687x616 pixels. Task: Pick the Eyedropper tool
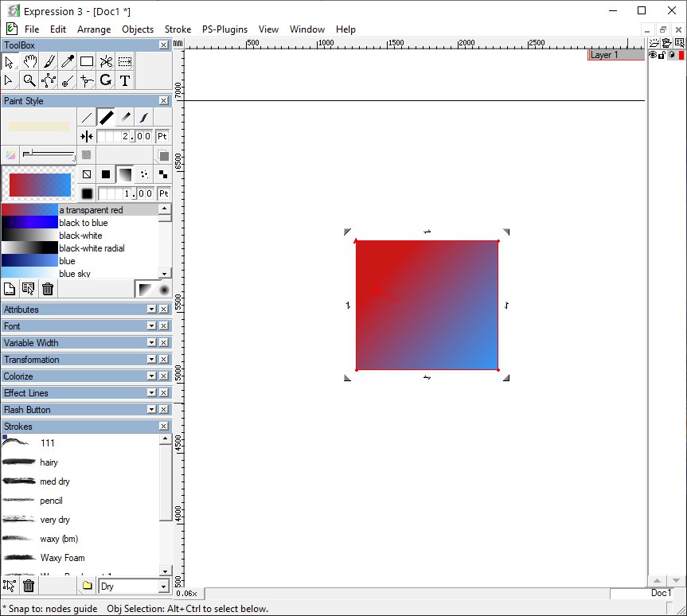[68, 61]
